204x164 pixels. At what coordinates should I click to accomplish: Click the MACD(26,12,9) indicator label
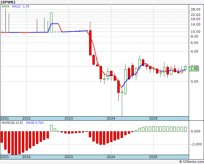(x=12, y=123)
